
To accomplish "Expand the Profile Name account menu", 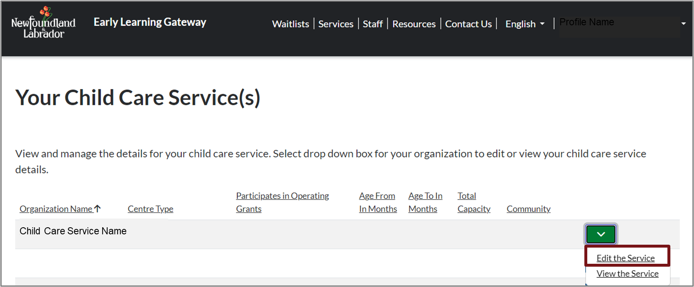I will (x=620, y=23).
